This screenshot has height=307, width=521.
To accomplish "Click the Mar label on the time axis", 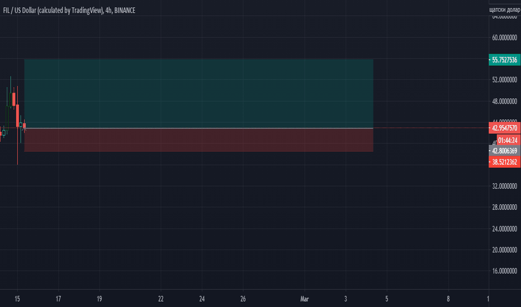I will point(304,299).
